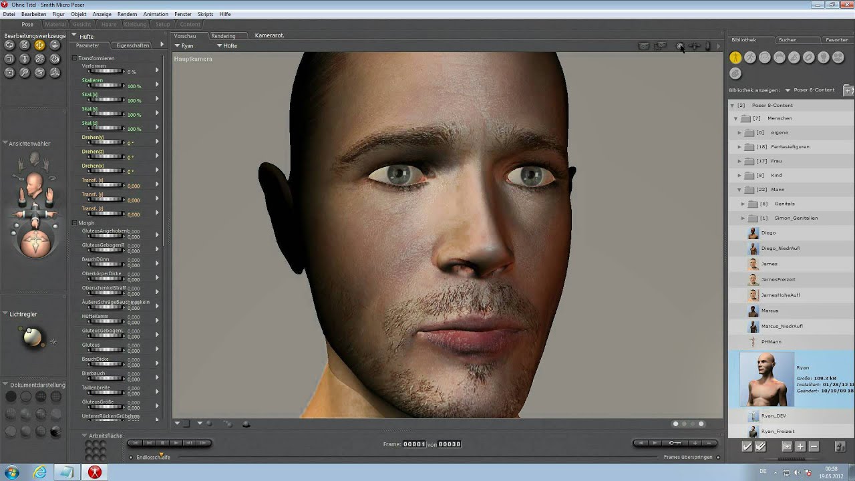The width and height of the screenshot is (855, 481).
Task: Select the Translate In/Out tool
Action: coord(55,45)
